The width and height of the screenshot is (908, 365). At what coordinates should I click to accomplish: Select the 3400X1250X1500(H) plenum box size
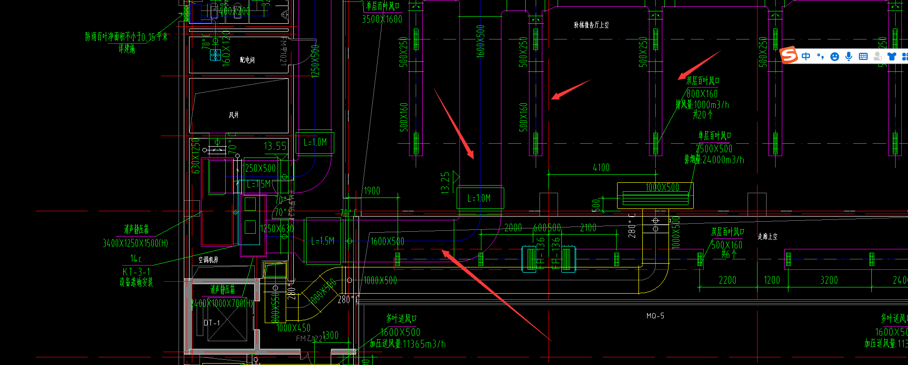point(135,243)
